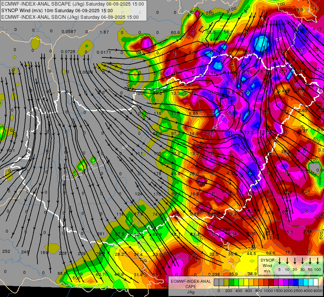This screenshot has height=297, width=324.
Task: Click the 'ECMWF-INDEX-ANAL' legend label
Action: [191, 281]
